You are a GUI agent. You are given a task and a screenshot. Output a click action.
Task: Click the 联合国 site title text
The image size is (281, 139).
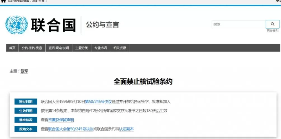(53, 25)
